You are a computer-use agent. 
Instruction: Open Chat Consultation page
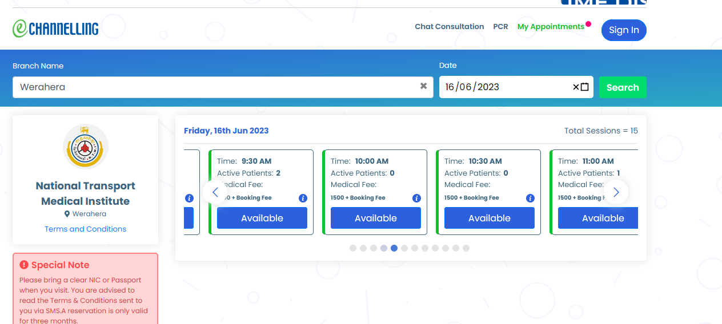coord(450,26)
